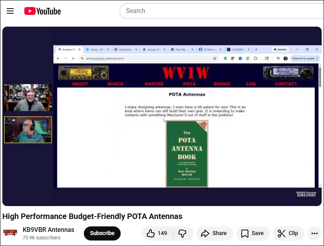Focus the Search input field

pos(219,11)
